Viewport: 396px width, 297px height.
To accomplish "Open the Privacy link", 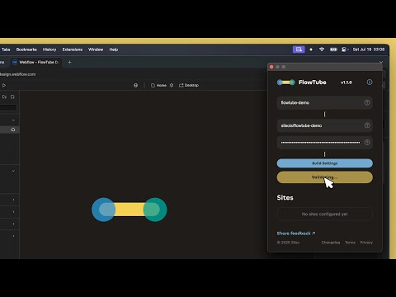I will click(366, 243).
